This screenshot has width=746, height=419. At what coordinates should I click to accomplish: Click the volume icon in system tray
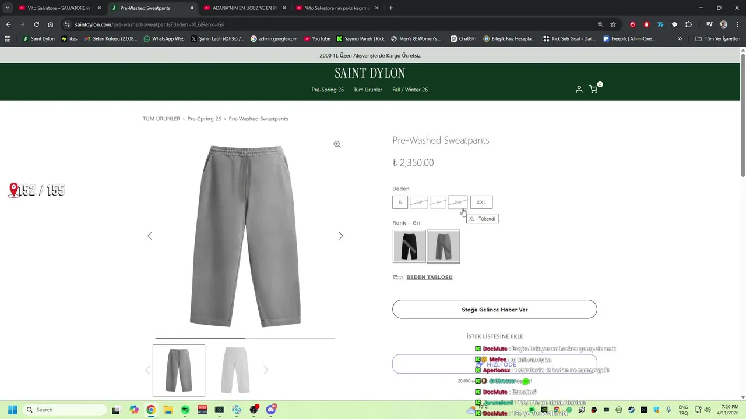pyautogui.click(x=707, y=410)
